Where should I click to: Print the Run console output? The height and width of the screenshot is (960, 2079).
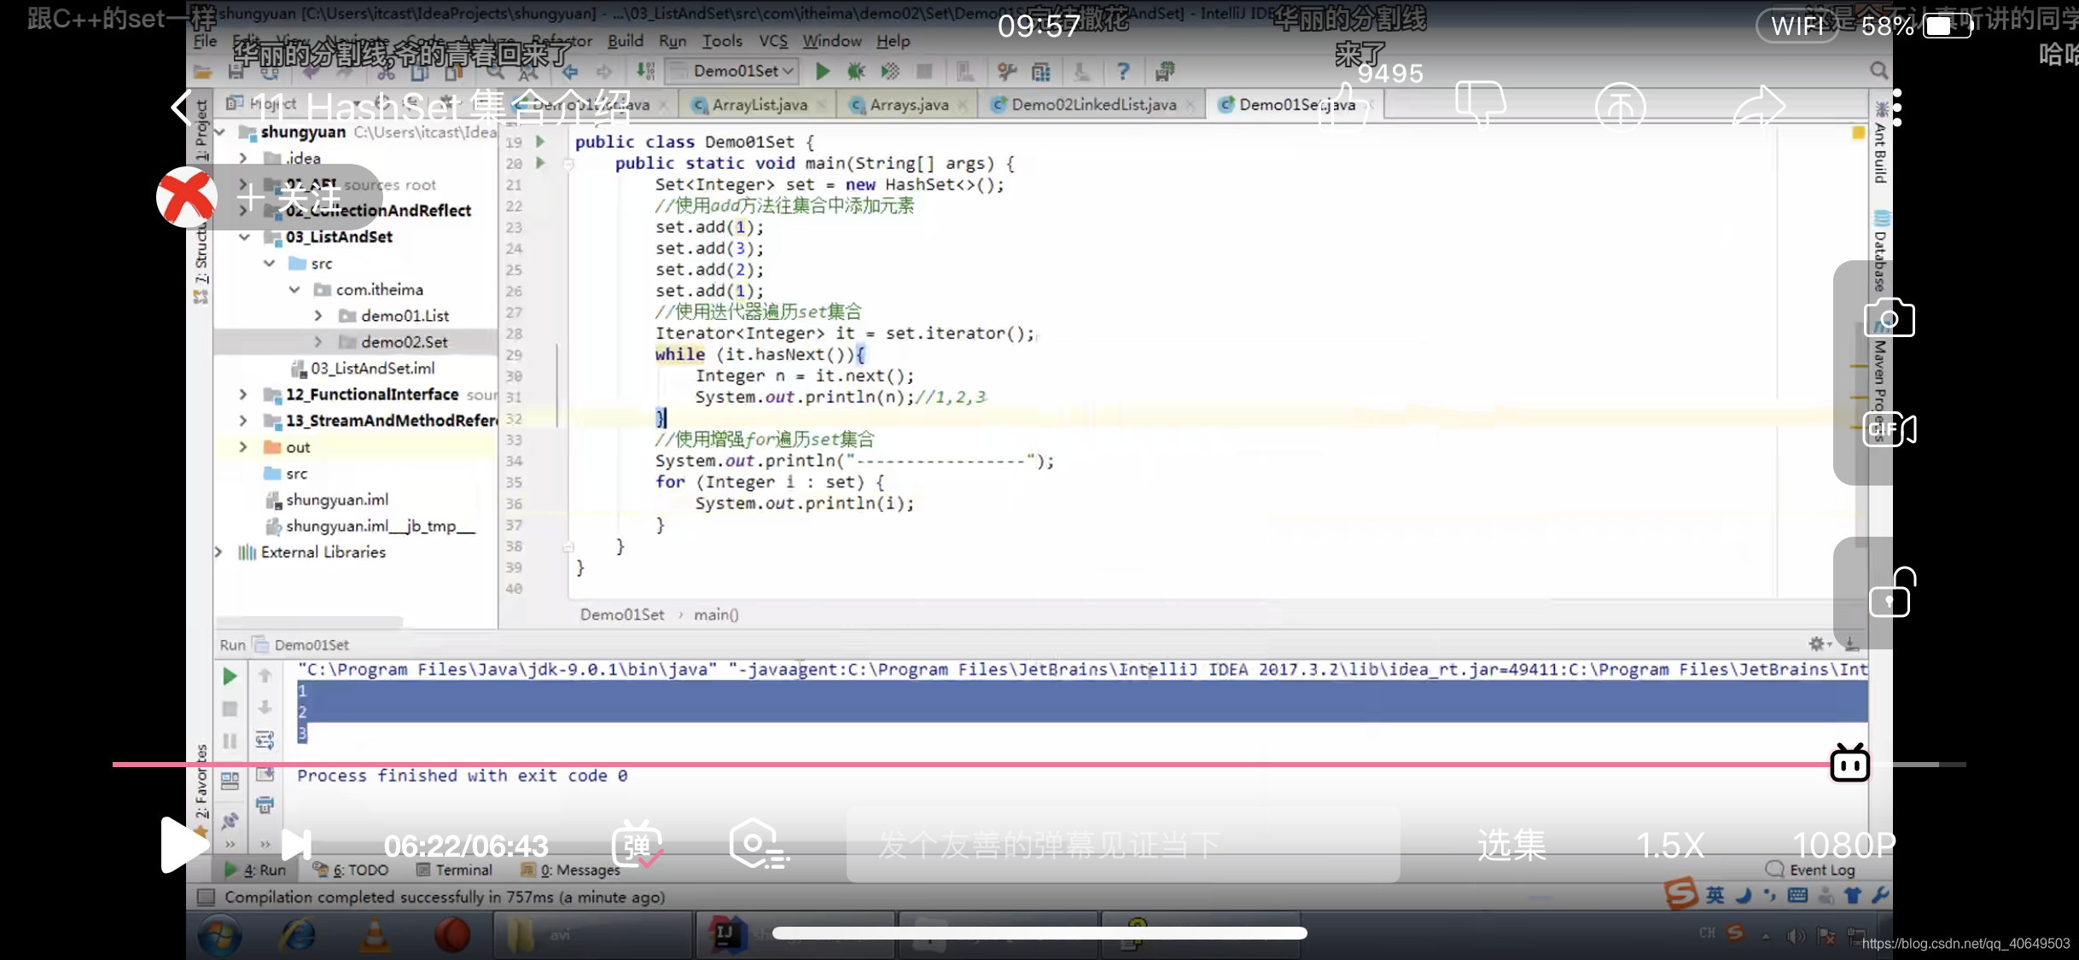coord(265,805)
